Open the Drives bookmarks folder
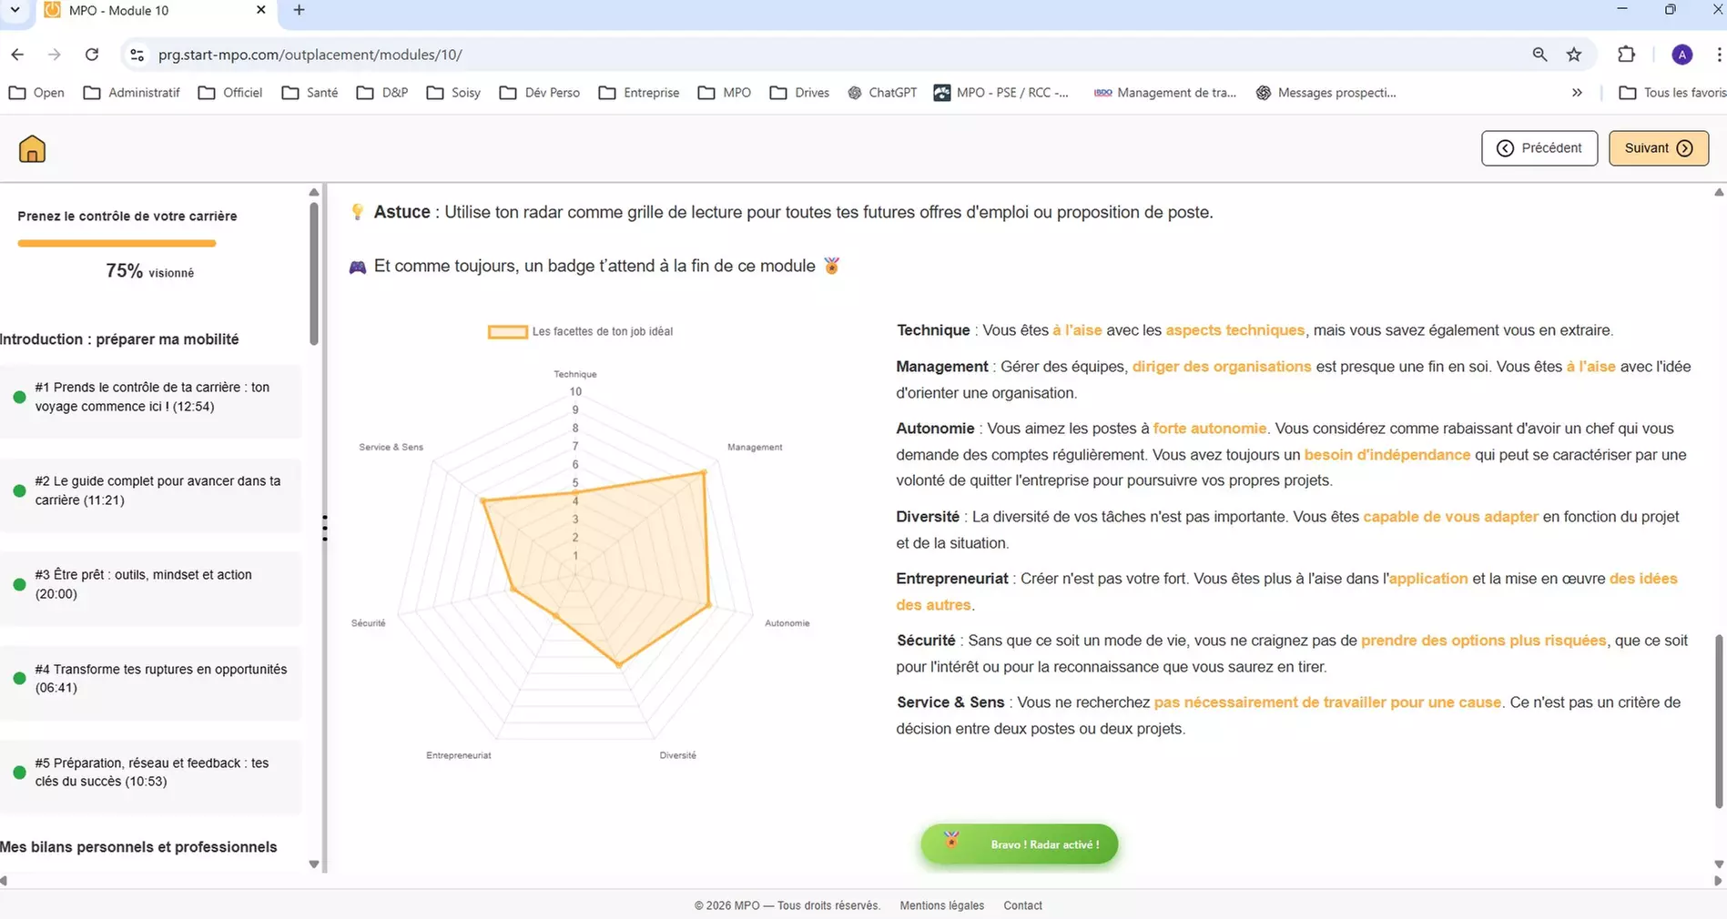The height and width of the screenshot is (919, 1727). coord(798,92)
